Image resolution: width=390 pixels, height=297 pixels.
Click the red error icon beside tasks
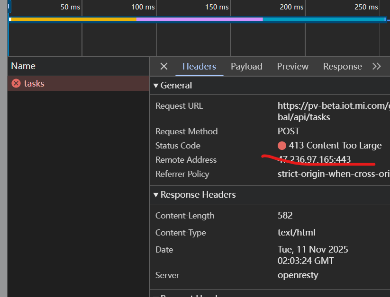[x=16, y=83]
